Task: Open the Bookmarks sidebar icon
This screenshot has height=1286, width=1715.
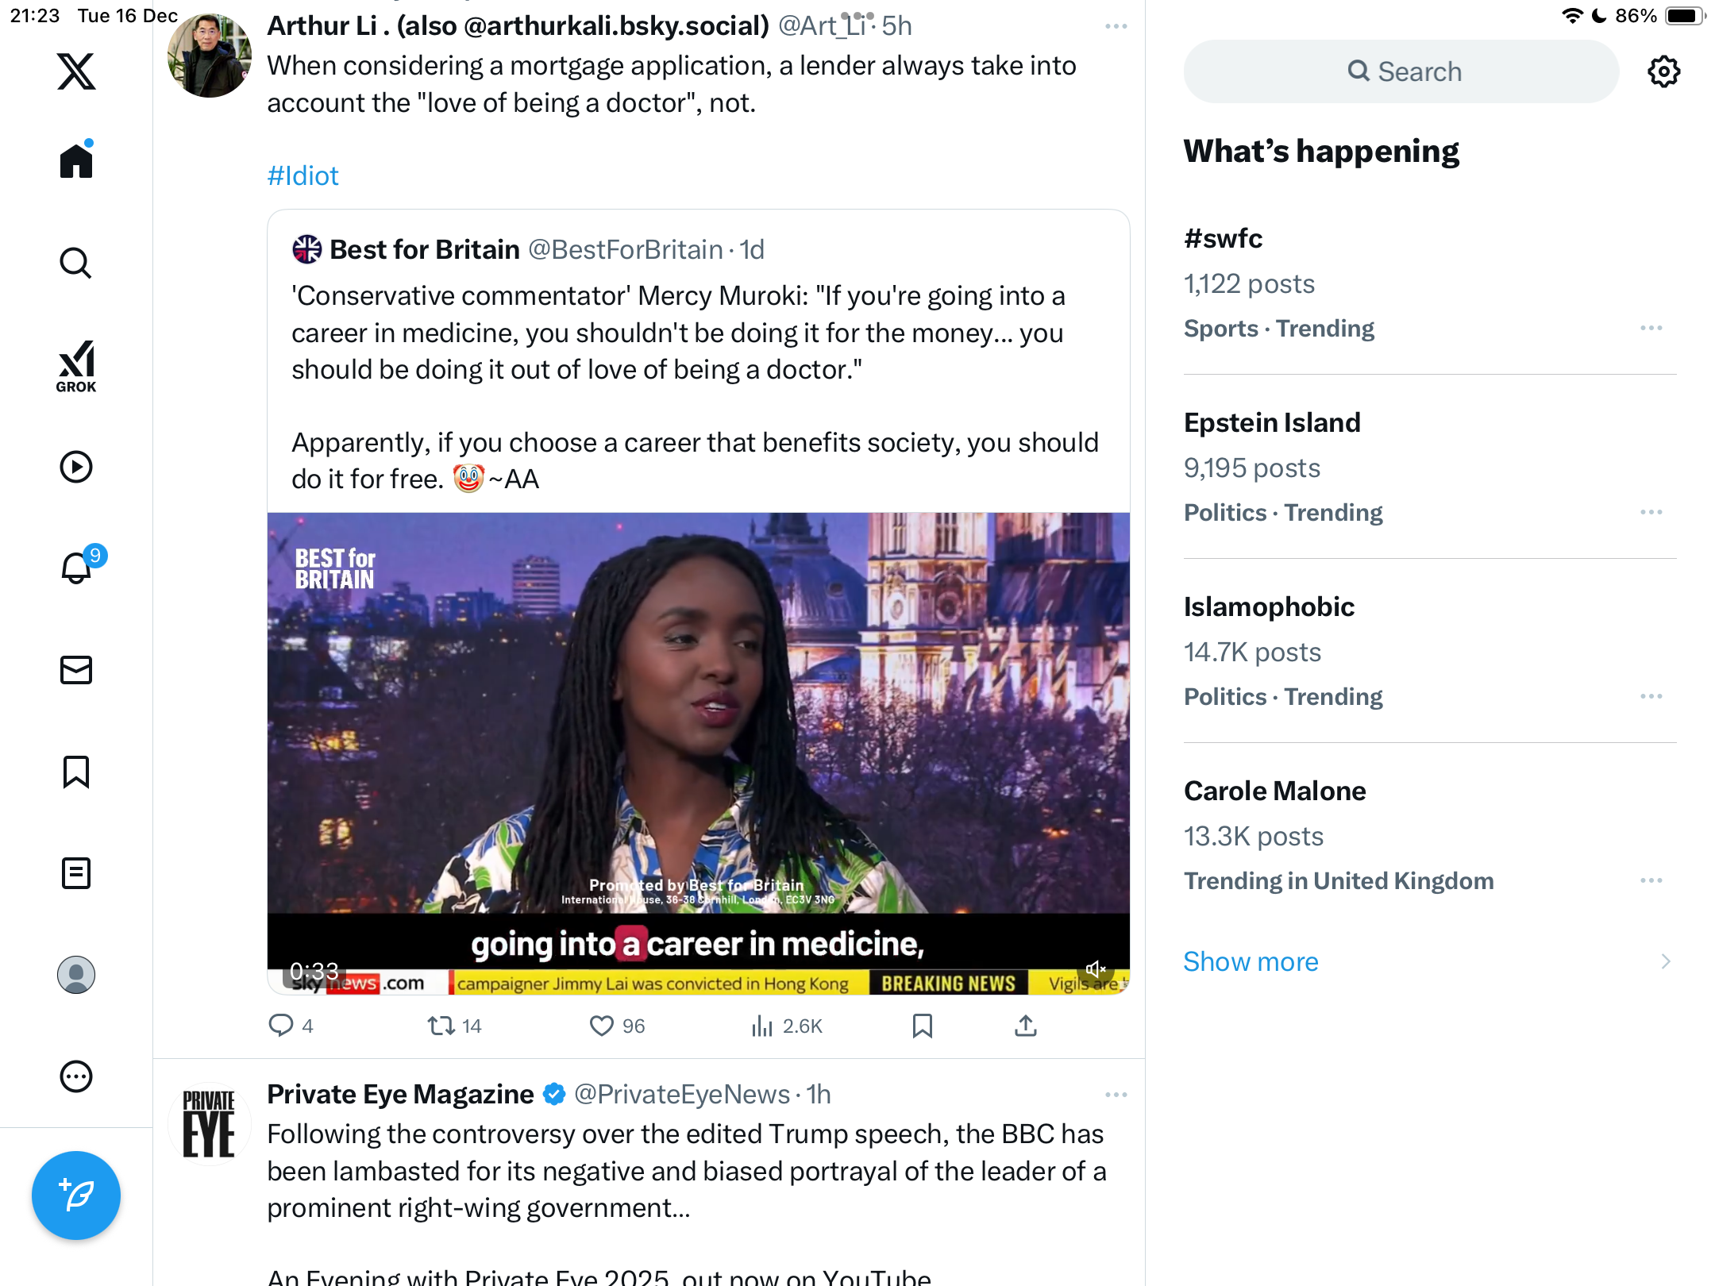Action: pyautogui.click(x=76, y=772)
